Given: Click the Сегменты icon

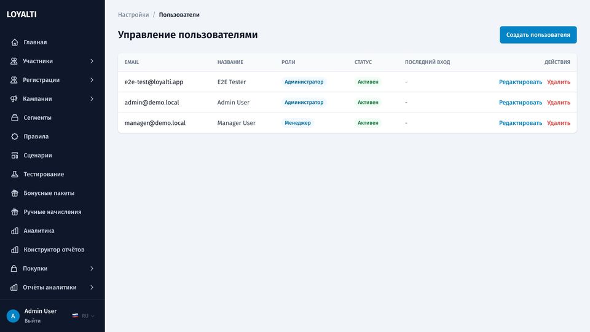Looking at the screenshot, I should tap(15, 117).
